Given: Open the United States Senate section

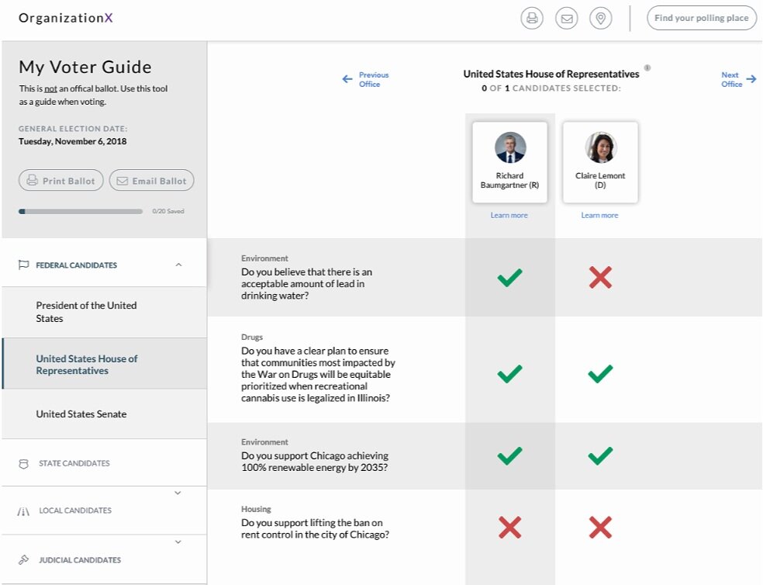Looking at the screenshot, I should [x=81, y=414].
